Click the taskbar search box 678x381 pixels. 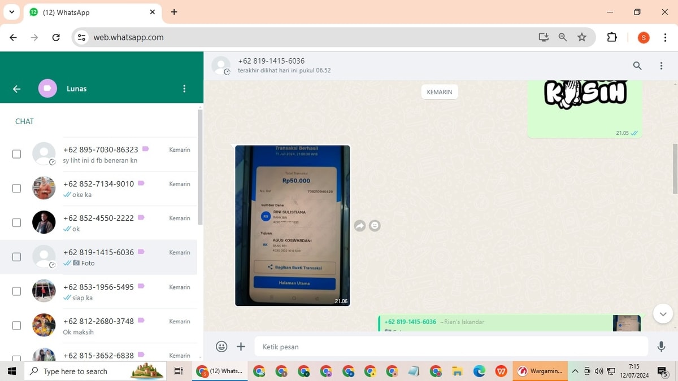click(95, 371)
